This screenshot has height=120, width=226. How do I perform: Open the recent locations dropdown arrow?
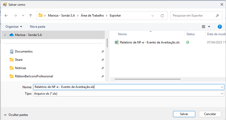click(23, 16)
